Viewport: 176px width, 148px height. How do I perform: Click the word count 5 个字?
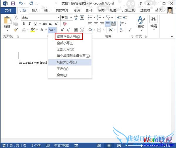click(x=36, y=145)
